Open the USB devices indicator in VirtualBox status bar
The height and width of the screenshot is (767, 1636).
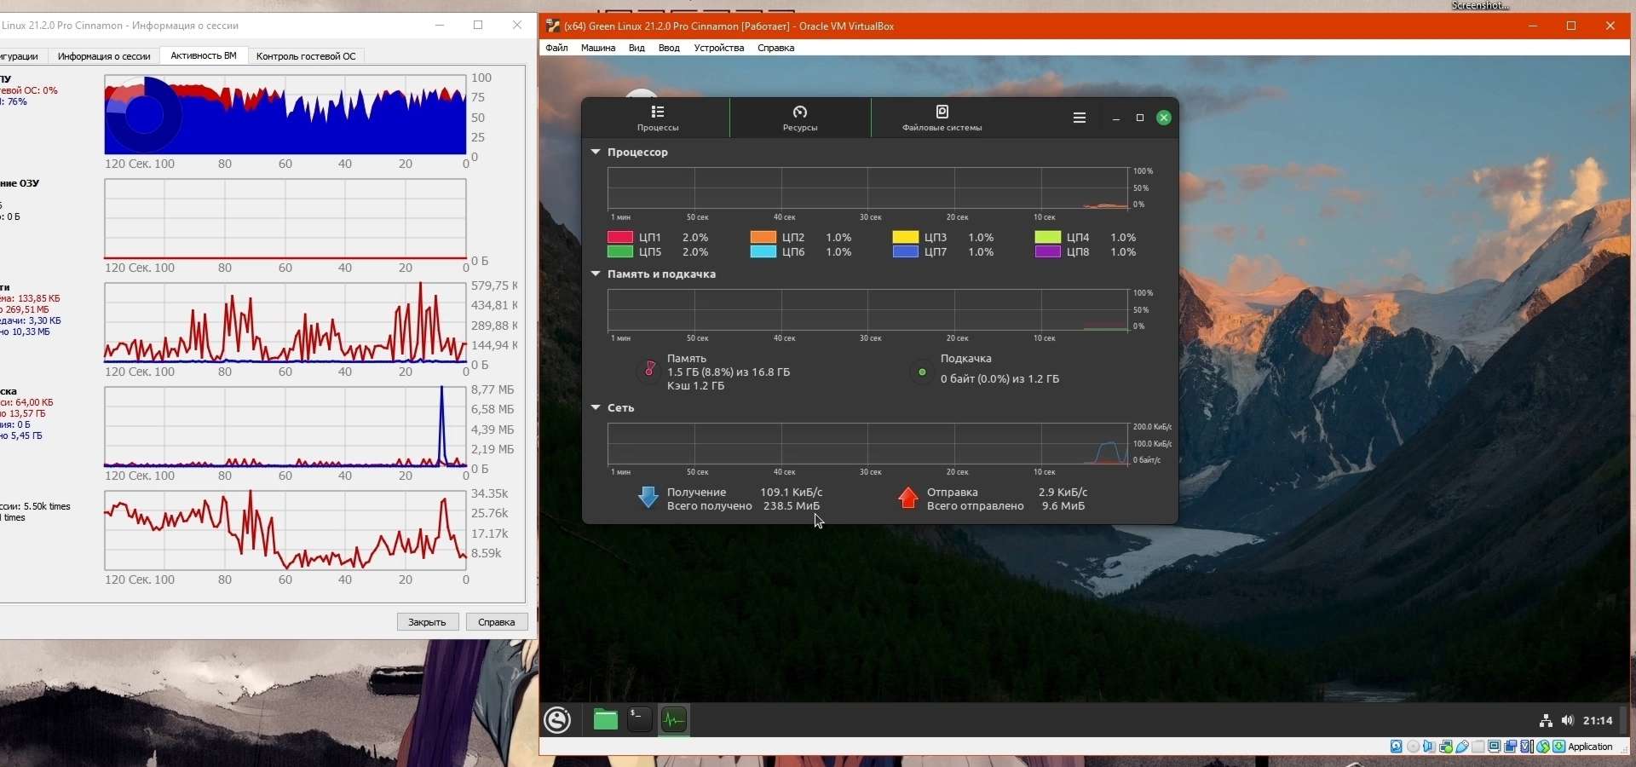1462,747
